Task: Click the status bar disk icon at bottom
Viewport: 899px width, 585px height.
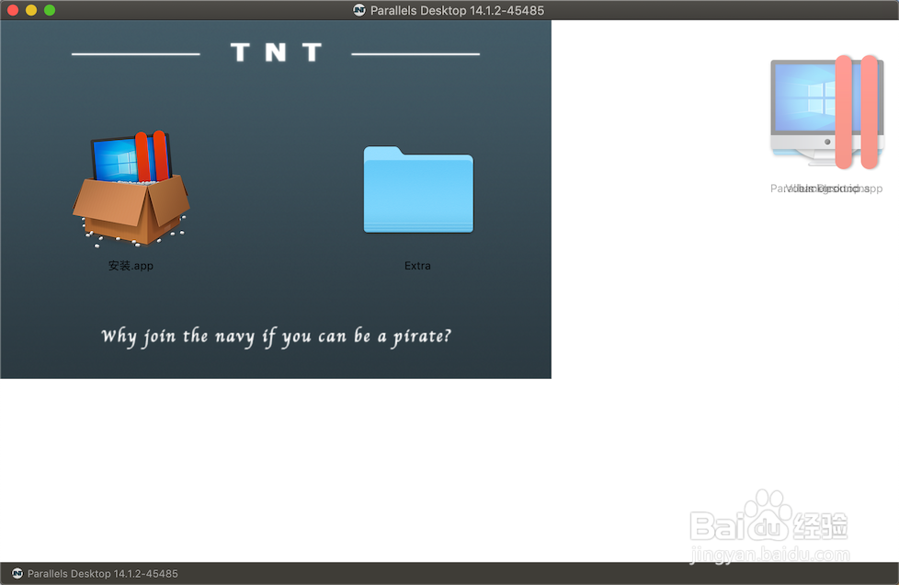Action: (17, 573)
